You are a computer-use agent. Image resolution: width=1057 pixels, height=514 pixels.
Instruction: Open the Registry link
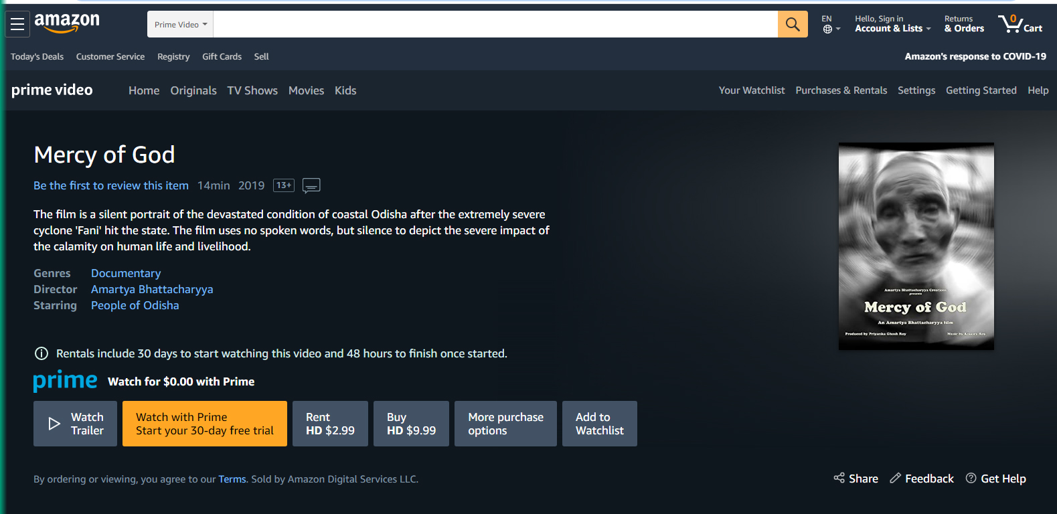173,57
